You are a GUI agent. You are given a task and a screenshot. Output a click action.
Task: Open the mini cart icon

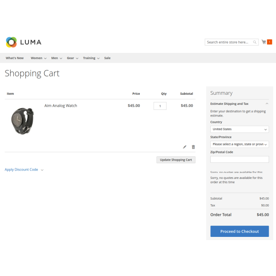coord(264,42)
